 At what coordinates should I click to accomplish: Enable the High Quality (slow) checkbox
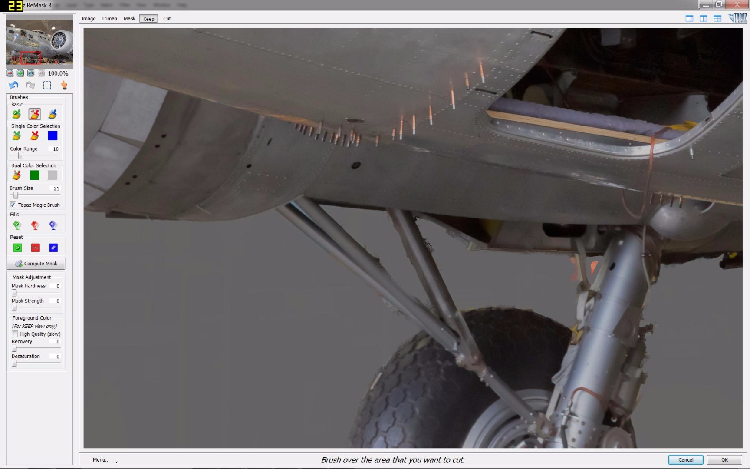coord(15,334)
